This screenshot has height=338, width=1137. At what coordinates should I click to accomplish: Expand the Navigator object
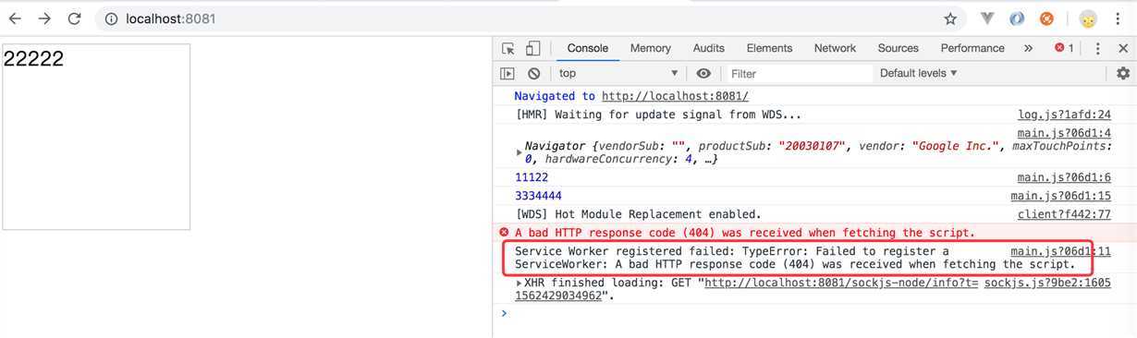coord(520,152)
